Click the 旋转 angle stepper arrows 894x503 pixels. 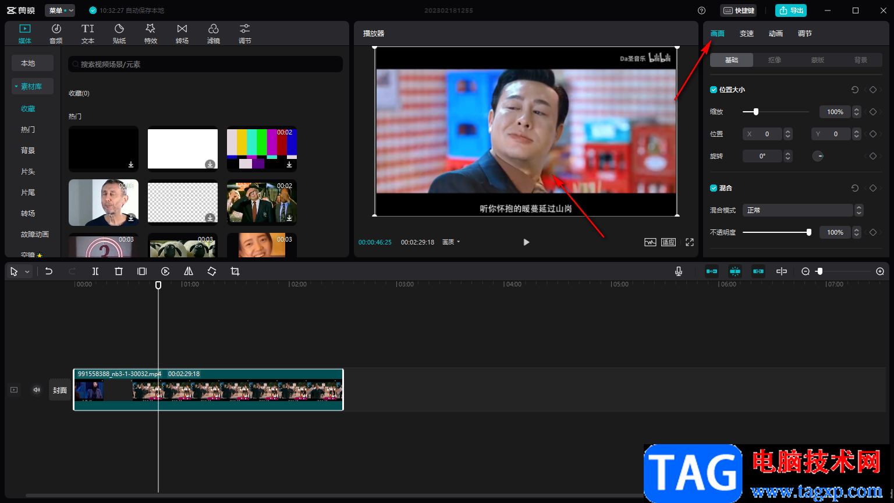tap(787, 156)
